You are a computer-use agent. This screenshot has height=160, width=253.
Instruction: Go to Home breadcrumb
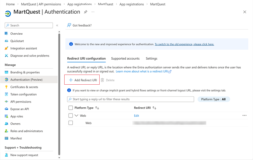coord(11,4)
